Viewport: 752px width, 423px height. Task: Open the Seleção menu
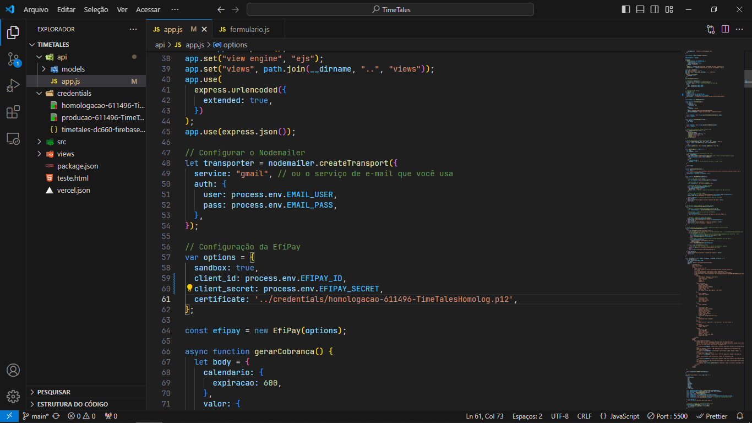coord(96,9)
